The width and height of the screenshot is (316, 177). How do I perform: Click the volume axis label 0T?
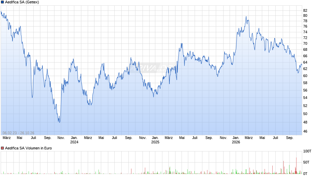[305, 174]
